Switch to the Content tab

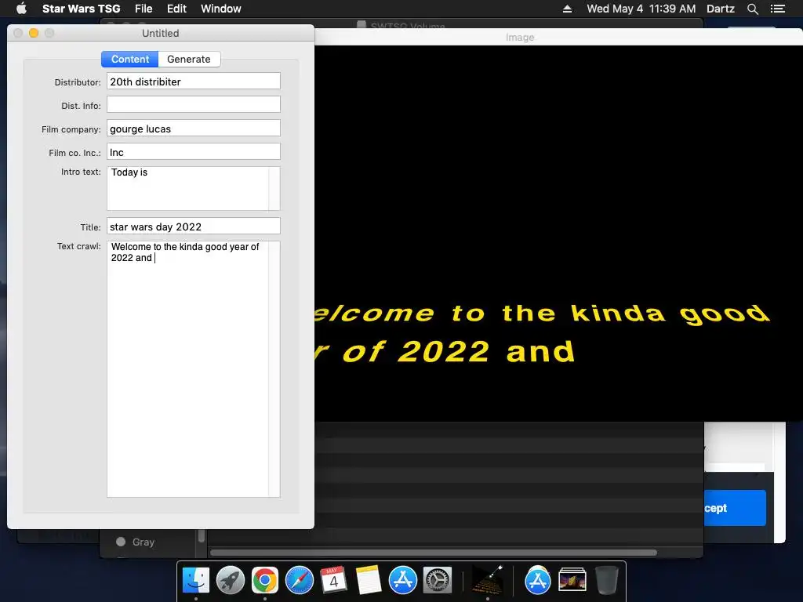130,60
